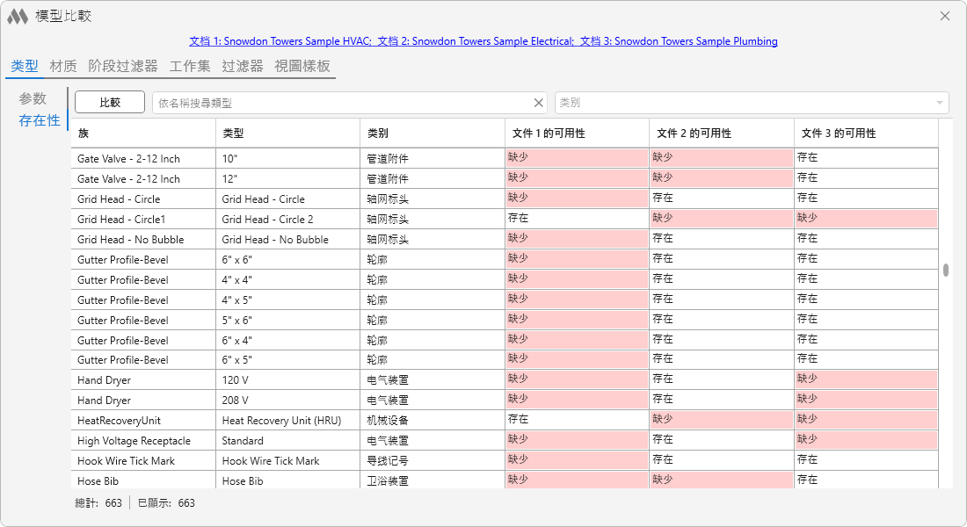Image resolution: width=967 pixels, height=527 pixels.
Task: Sort by 文件 3 的可用性 column header
Action: [867, 134]
